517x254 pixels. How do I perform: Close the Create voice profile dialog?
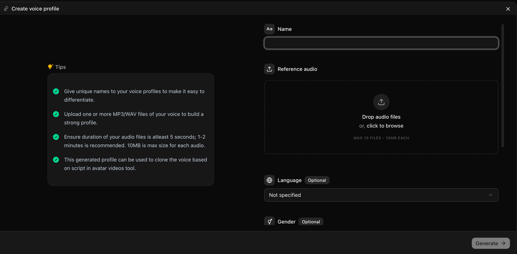point(508,9)
